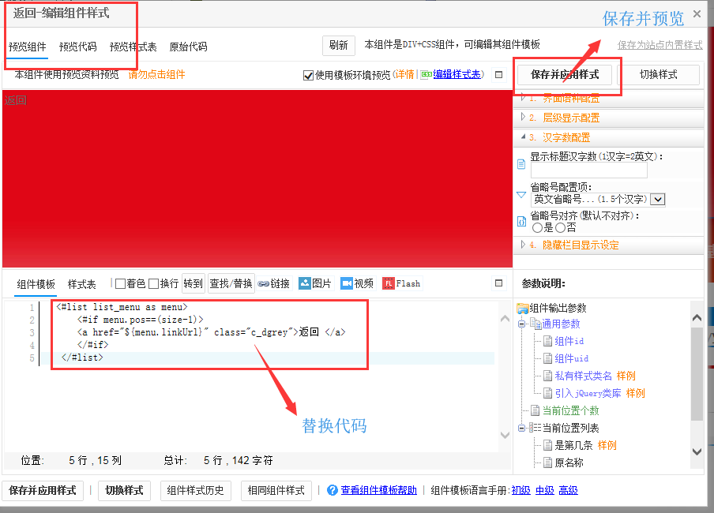Open the 高级 template language manual link
This screenshot has width=714, height=513.
(x=568, y=490)
